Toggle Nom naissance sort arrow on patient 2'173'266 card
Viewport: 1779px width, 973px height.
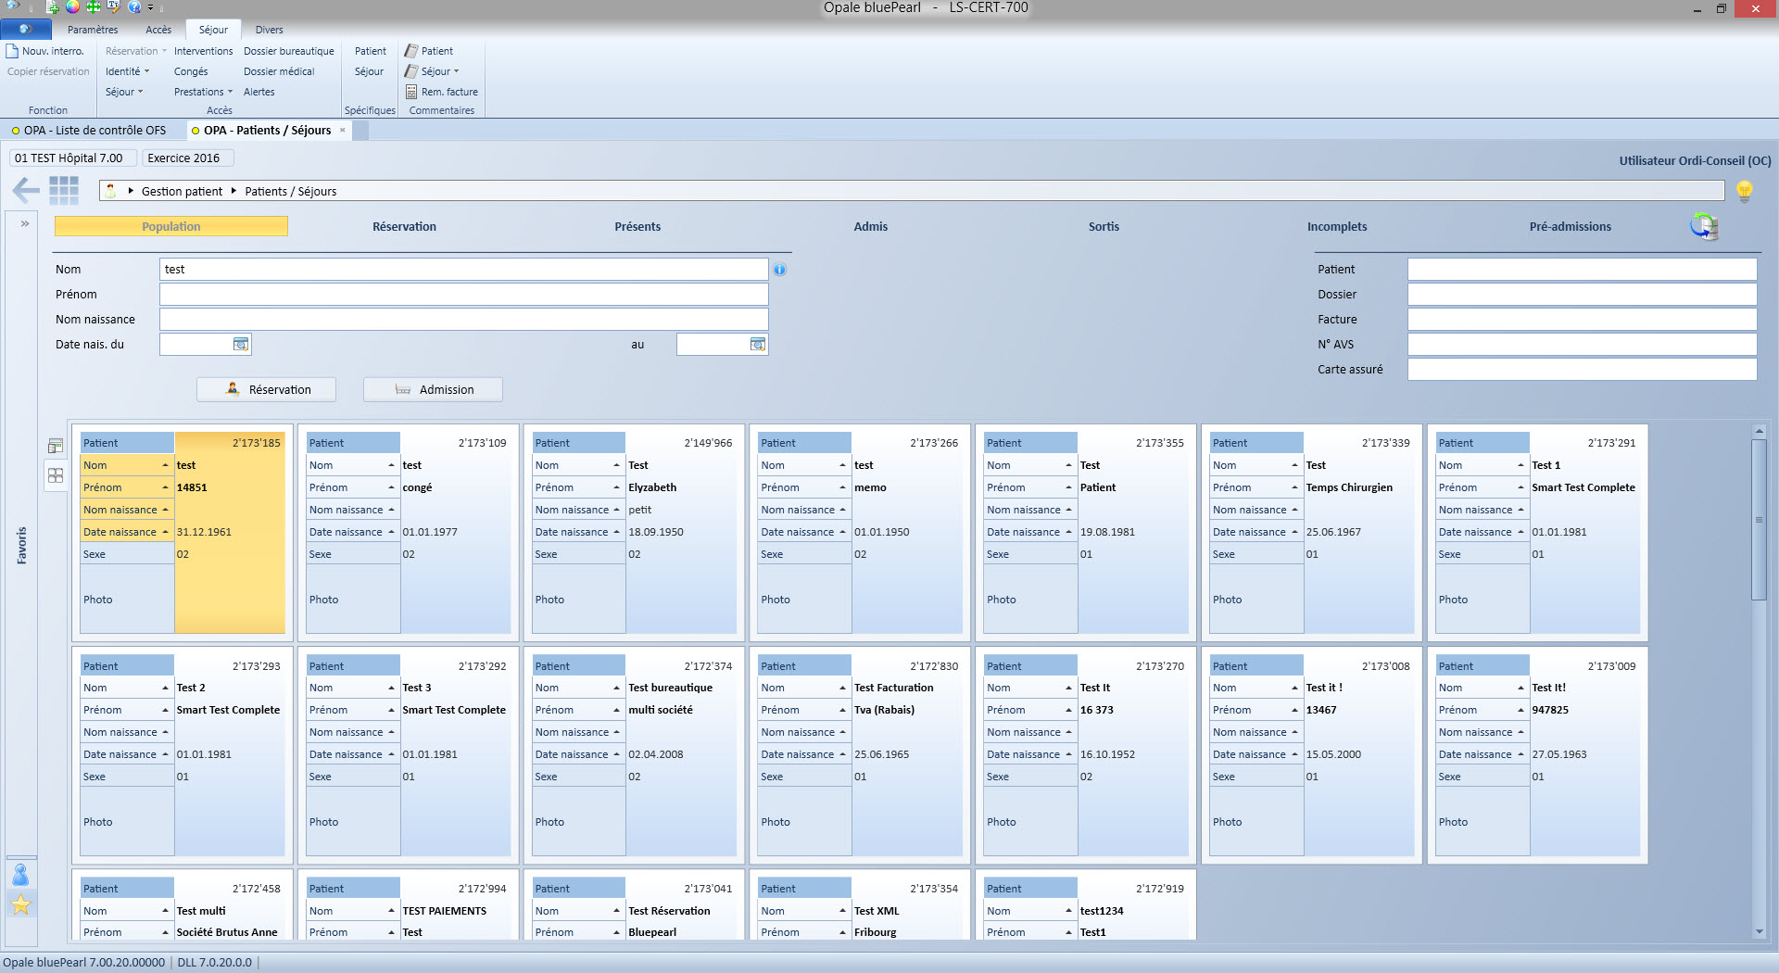point(842,510)
